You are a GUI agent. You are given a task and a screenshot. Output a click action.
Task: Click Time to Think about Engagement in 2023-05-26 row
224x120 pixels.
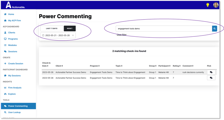pyautogui.click(x=130, y=72)
